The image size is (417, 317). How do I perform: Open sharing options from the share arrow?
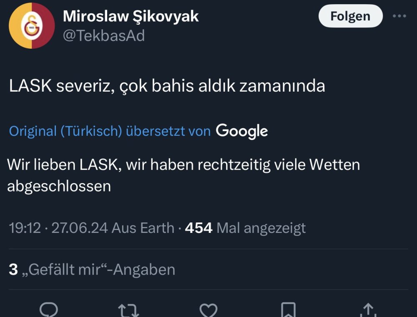point(367,310)
